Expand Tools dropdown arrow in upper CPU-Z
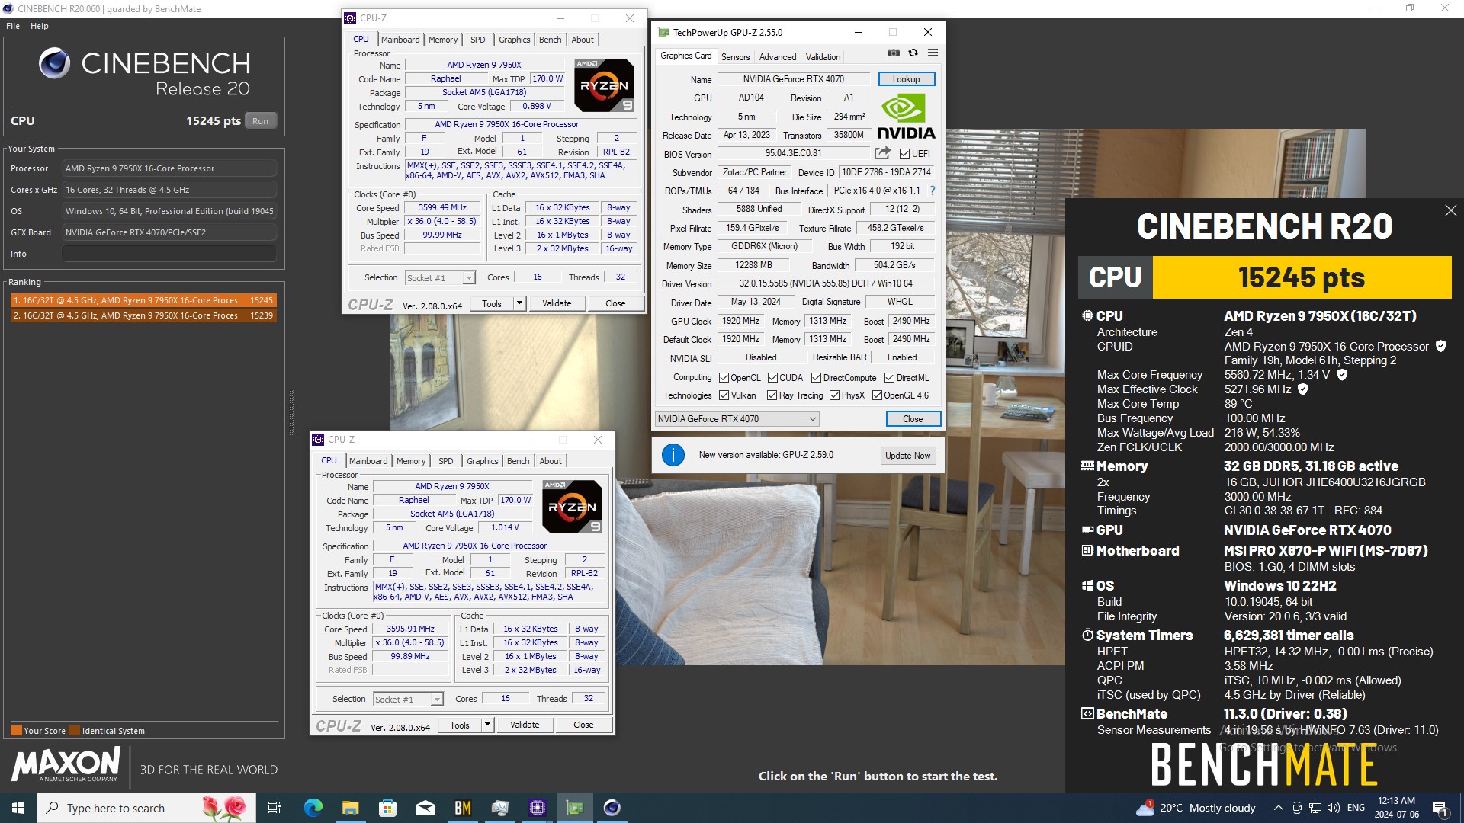Image resolution: width=1464 pixels, height=823 pixels. [519, 303]
